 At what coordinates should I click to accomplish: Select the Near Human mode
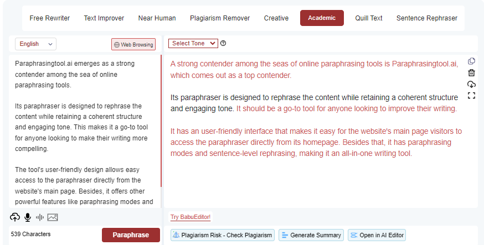click(157, 18)
